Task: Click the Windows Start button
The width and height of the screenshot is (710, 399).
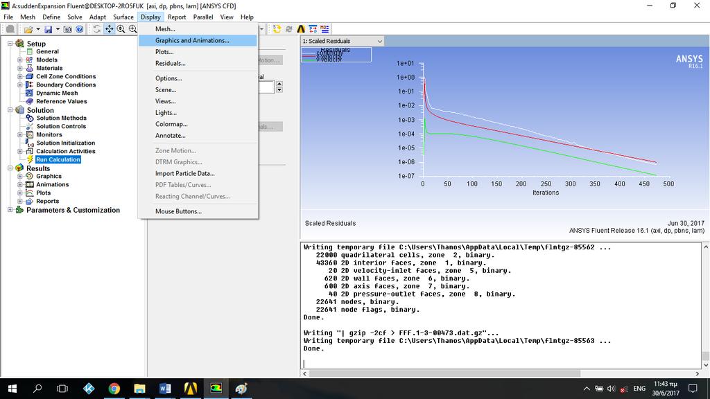Action: pos(12,389)
